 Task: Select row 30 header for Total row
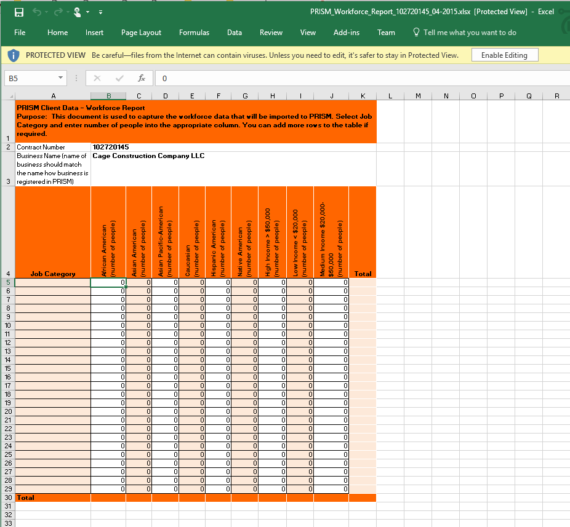pyautogui.click(x=8, y=497)
